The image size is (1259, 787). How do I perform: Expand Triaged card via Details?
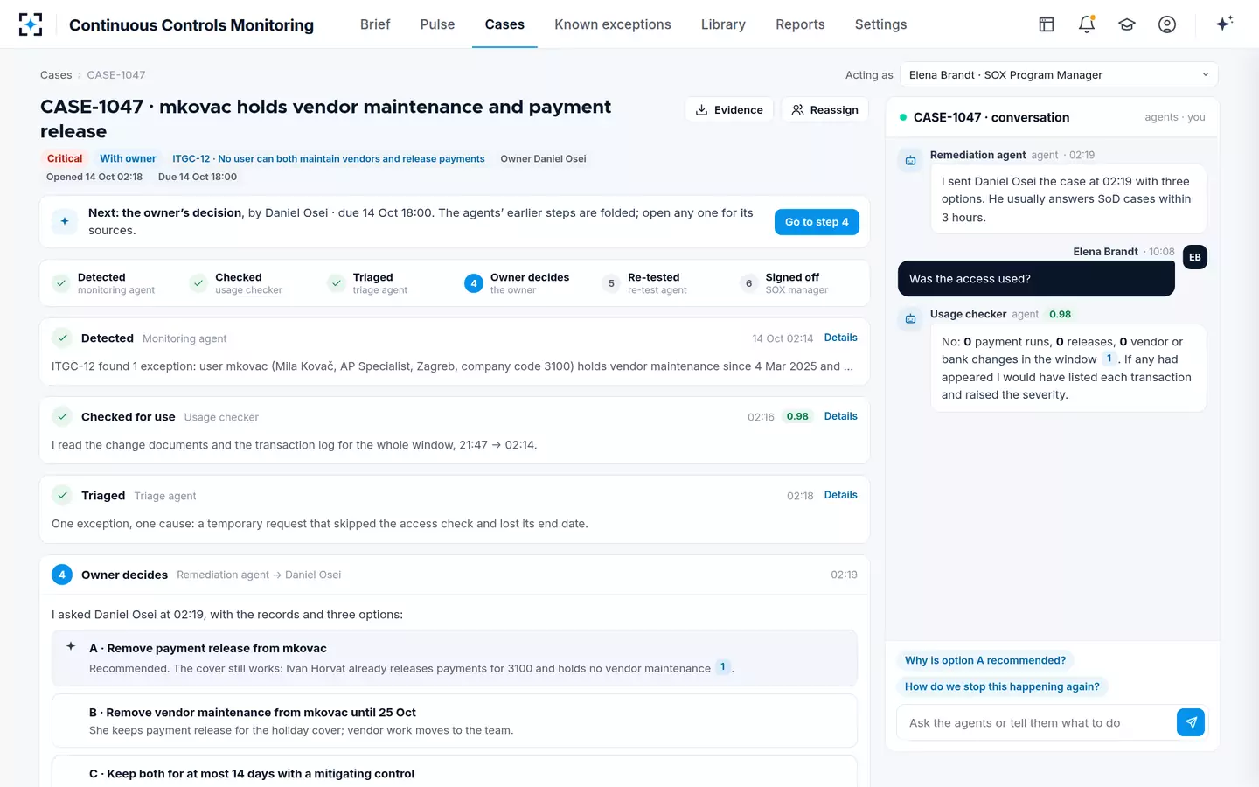click(840, 495)
